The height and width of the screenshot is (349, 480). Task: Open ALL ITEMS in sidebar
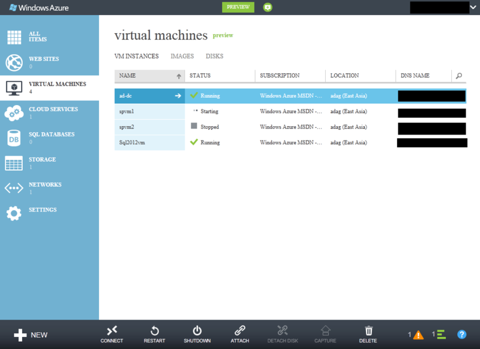click(x=38, y=37)
